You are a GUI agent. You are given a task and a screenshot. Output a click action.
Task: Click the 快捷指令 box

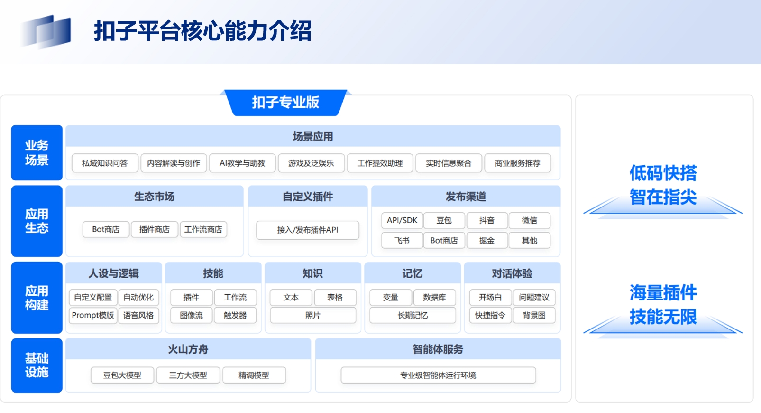pyautogui.click(x=490, y=315)
